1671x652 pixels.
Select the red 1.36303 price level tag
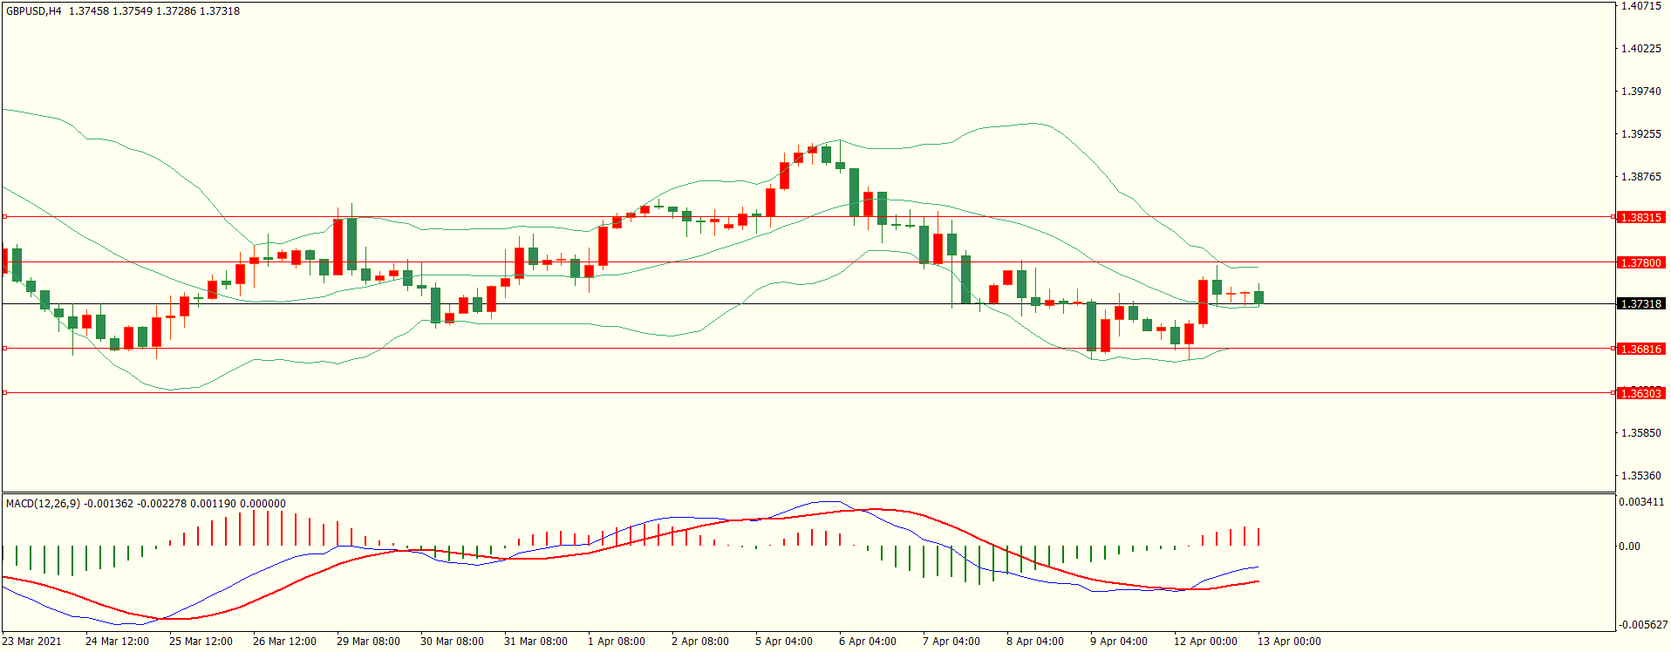[1640, 393]
